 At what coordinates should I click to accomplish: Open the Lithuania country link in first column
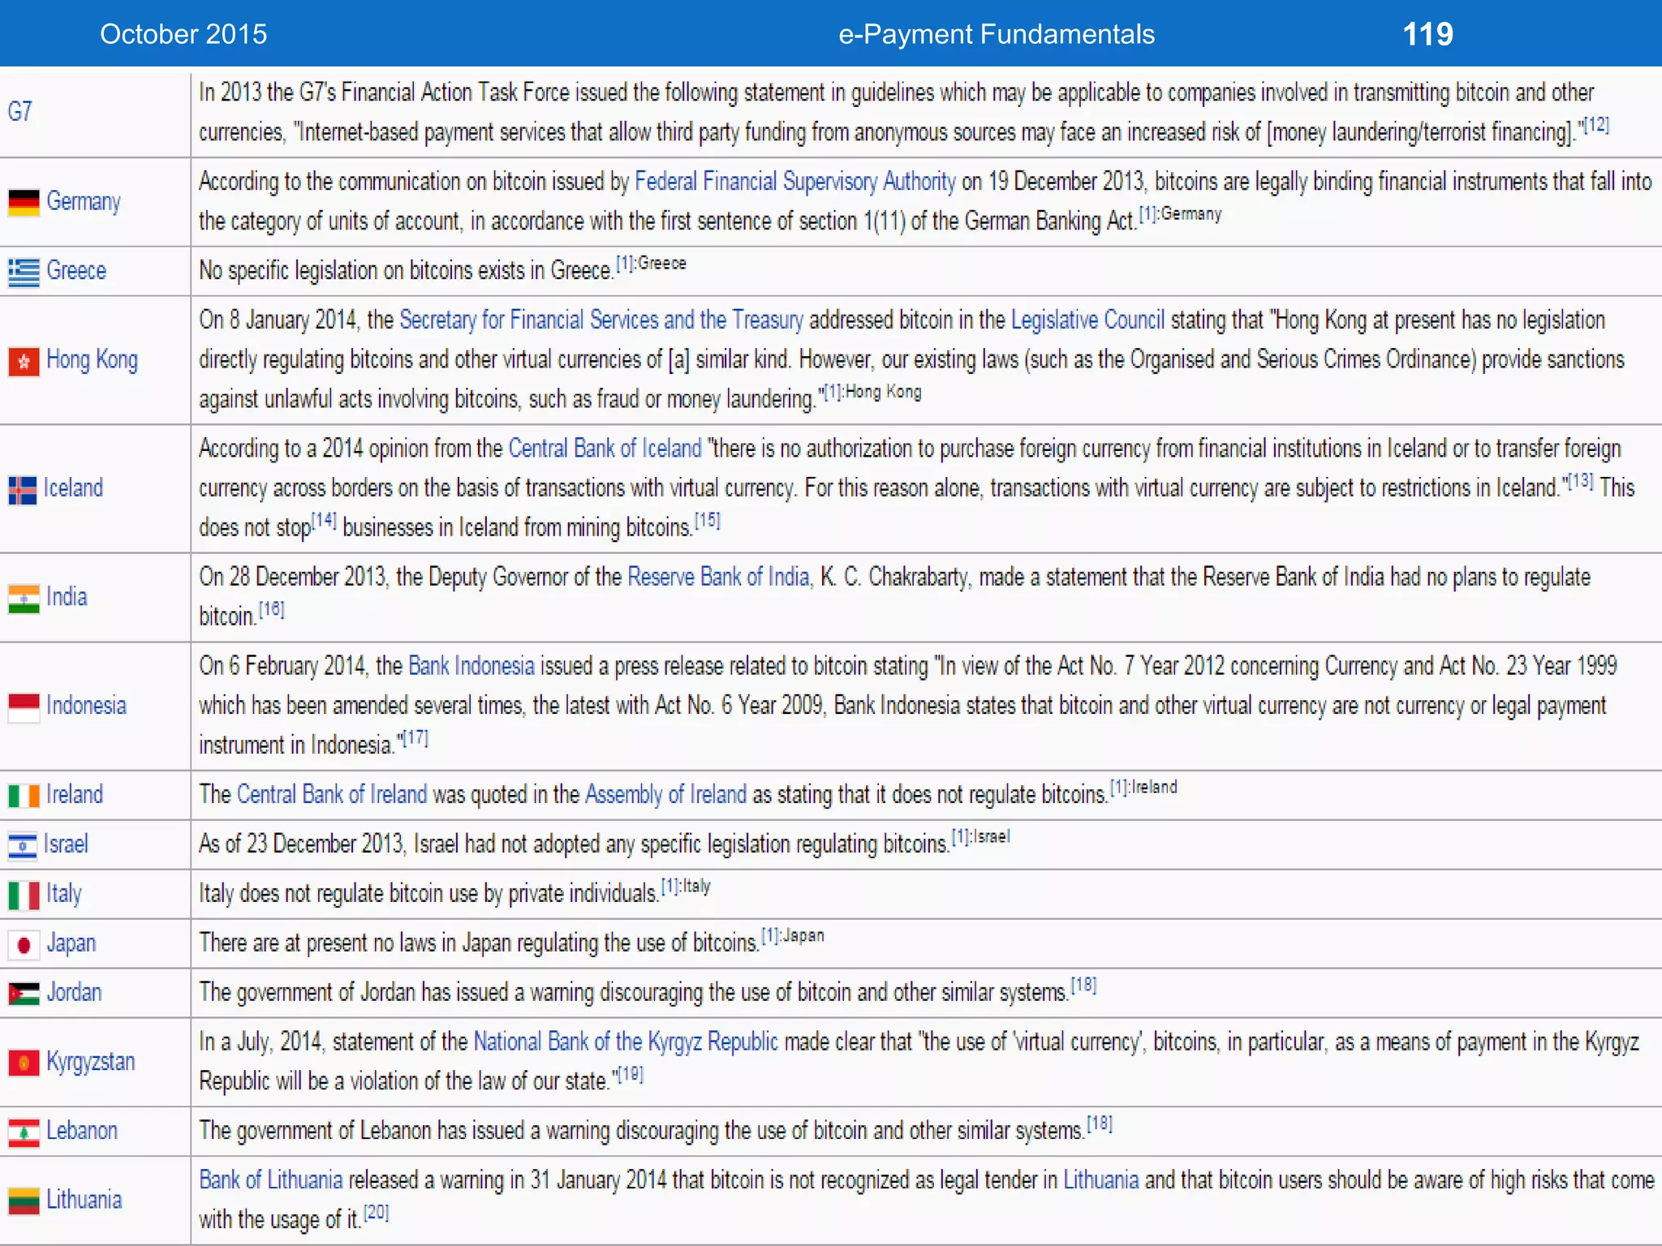84,1200
